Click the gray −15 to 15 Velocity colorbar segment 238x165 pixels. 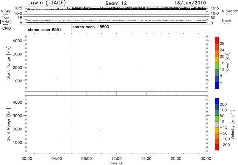(217, 124)
